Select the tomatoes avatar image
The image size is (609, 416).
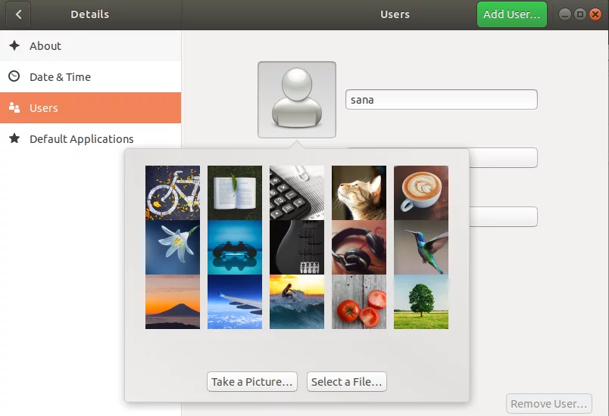(x=359, y=302)
